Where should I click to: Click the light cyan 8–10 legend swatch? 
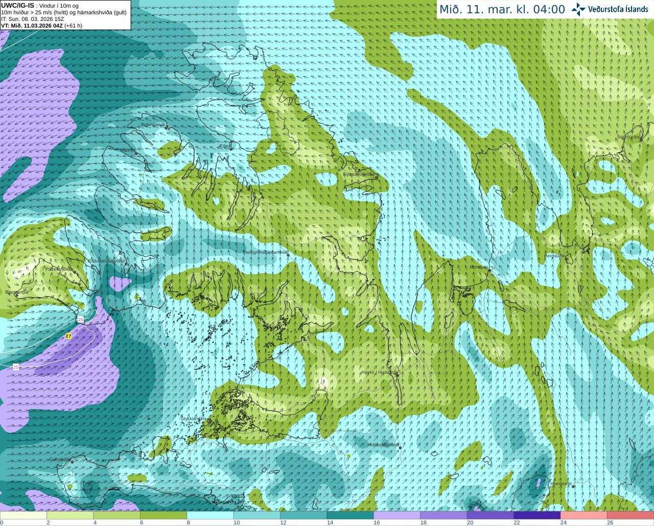[x=211, y=515]
